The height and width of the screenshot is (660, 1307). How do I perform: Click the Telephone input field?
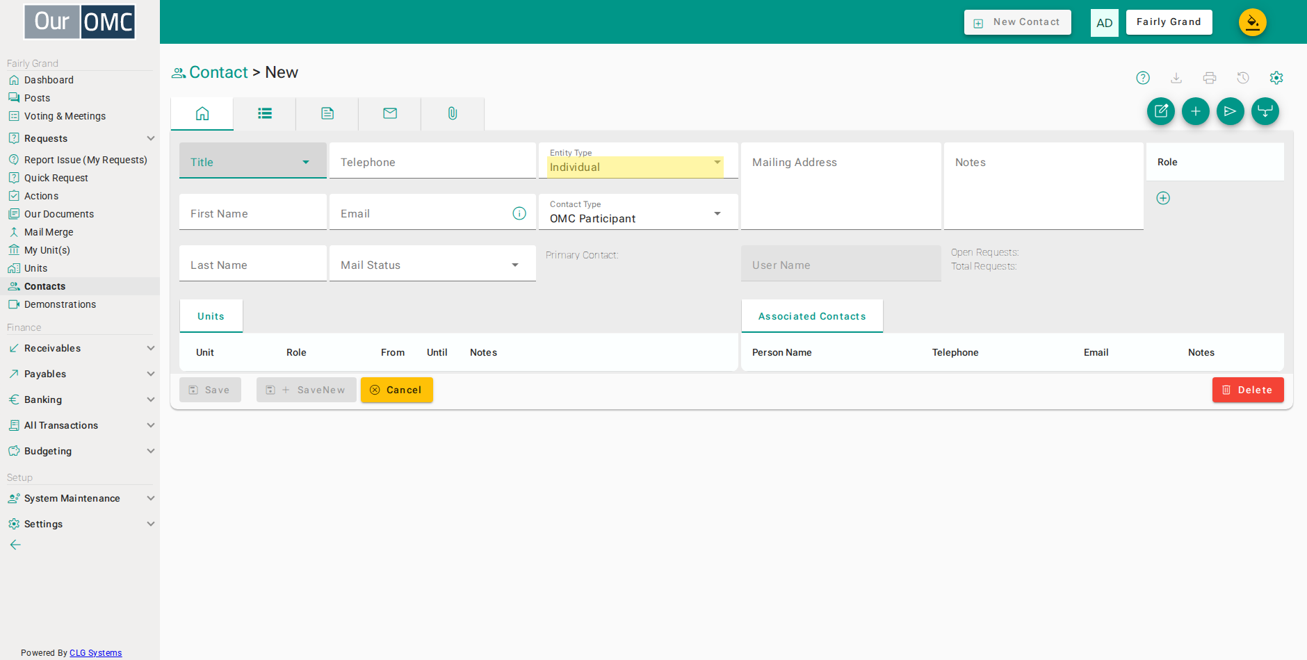[x=432, y=161]
